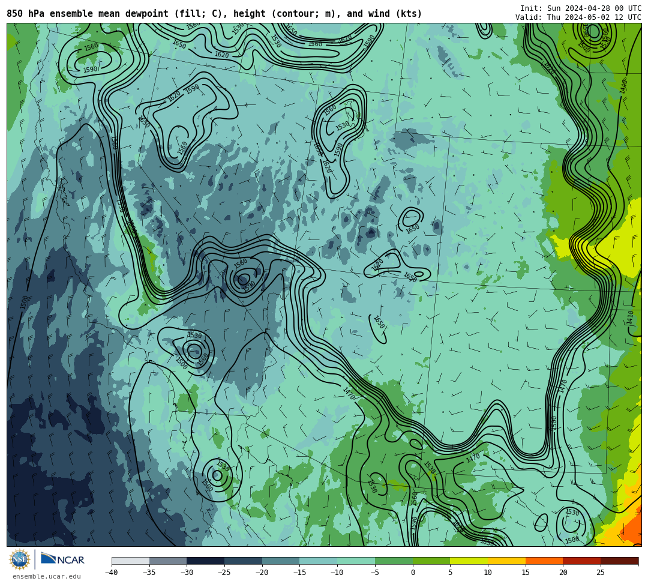Click the Valid: Thu 2024-05-02 12 UTC text
The width and height of the screenshot is (648, 584).
tap(578, 17)
